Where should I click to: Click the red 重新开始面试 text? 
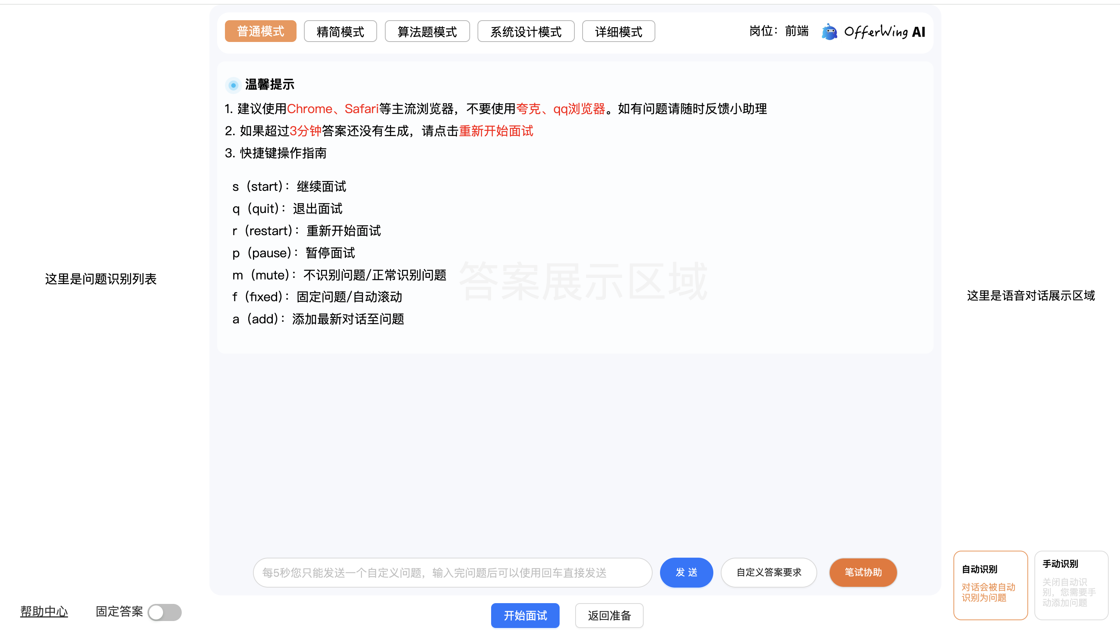tap(496, 131)
